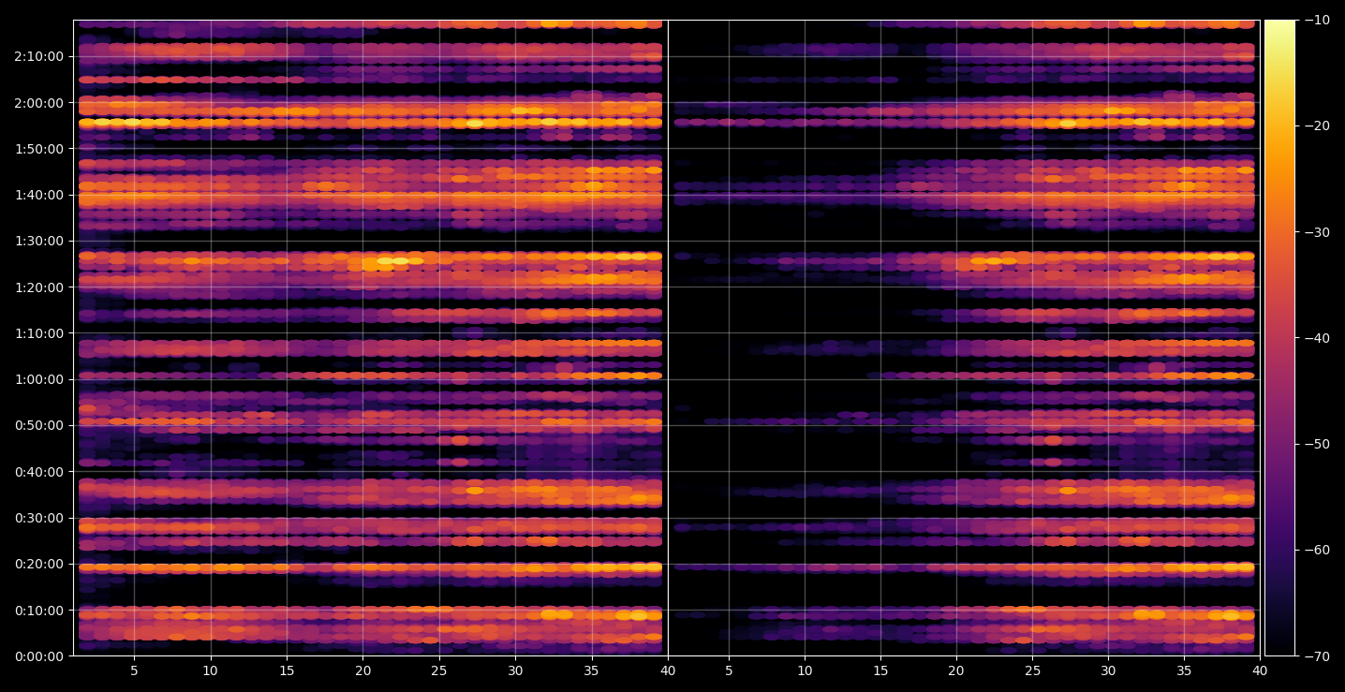Choose the 1:10:00 y-axis tick

click(38, 333)
